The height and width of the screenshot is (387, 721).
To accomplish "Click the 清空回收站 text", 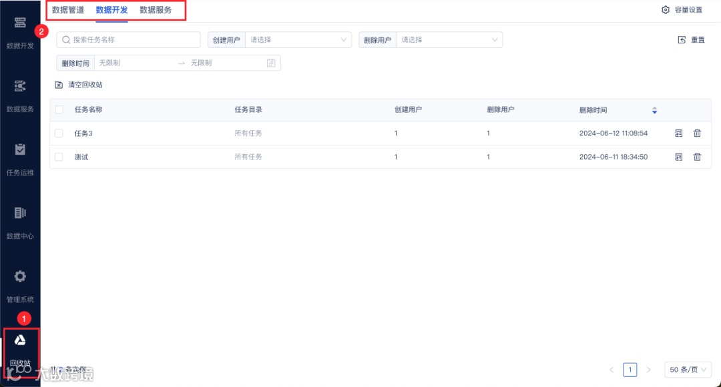I will [x=85, y=85].
